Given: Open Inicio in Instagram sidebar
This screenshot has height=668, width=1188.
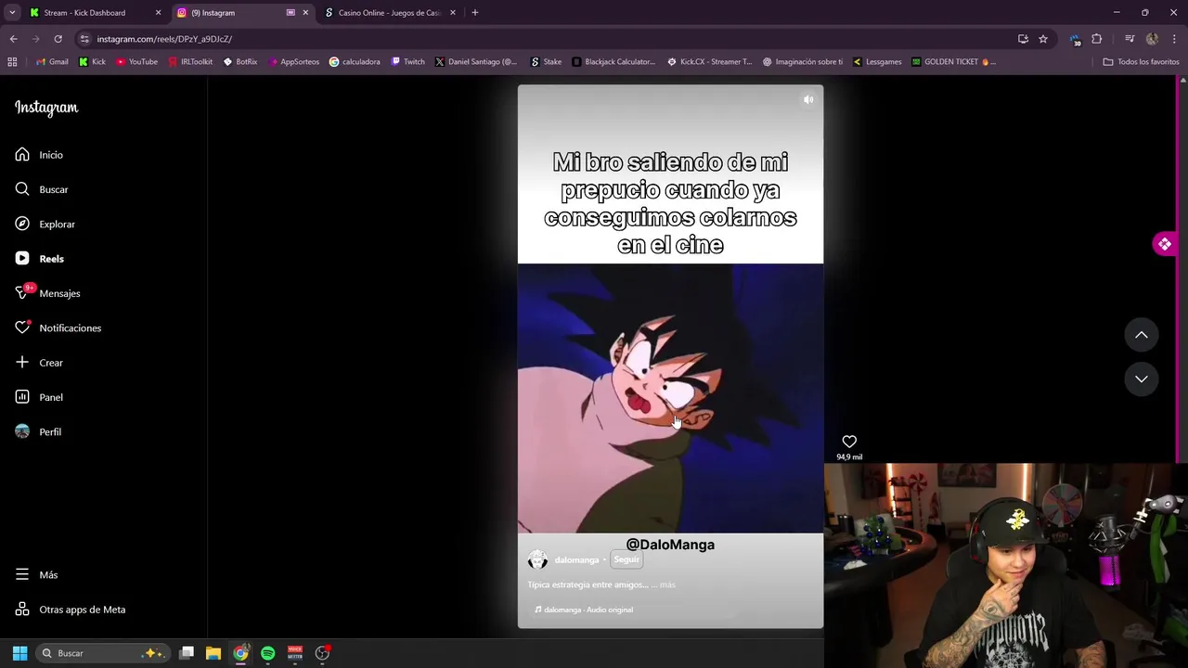Looking at the screenshot, I should click(39, 155).
